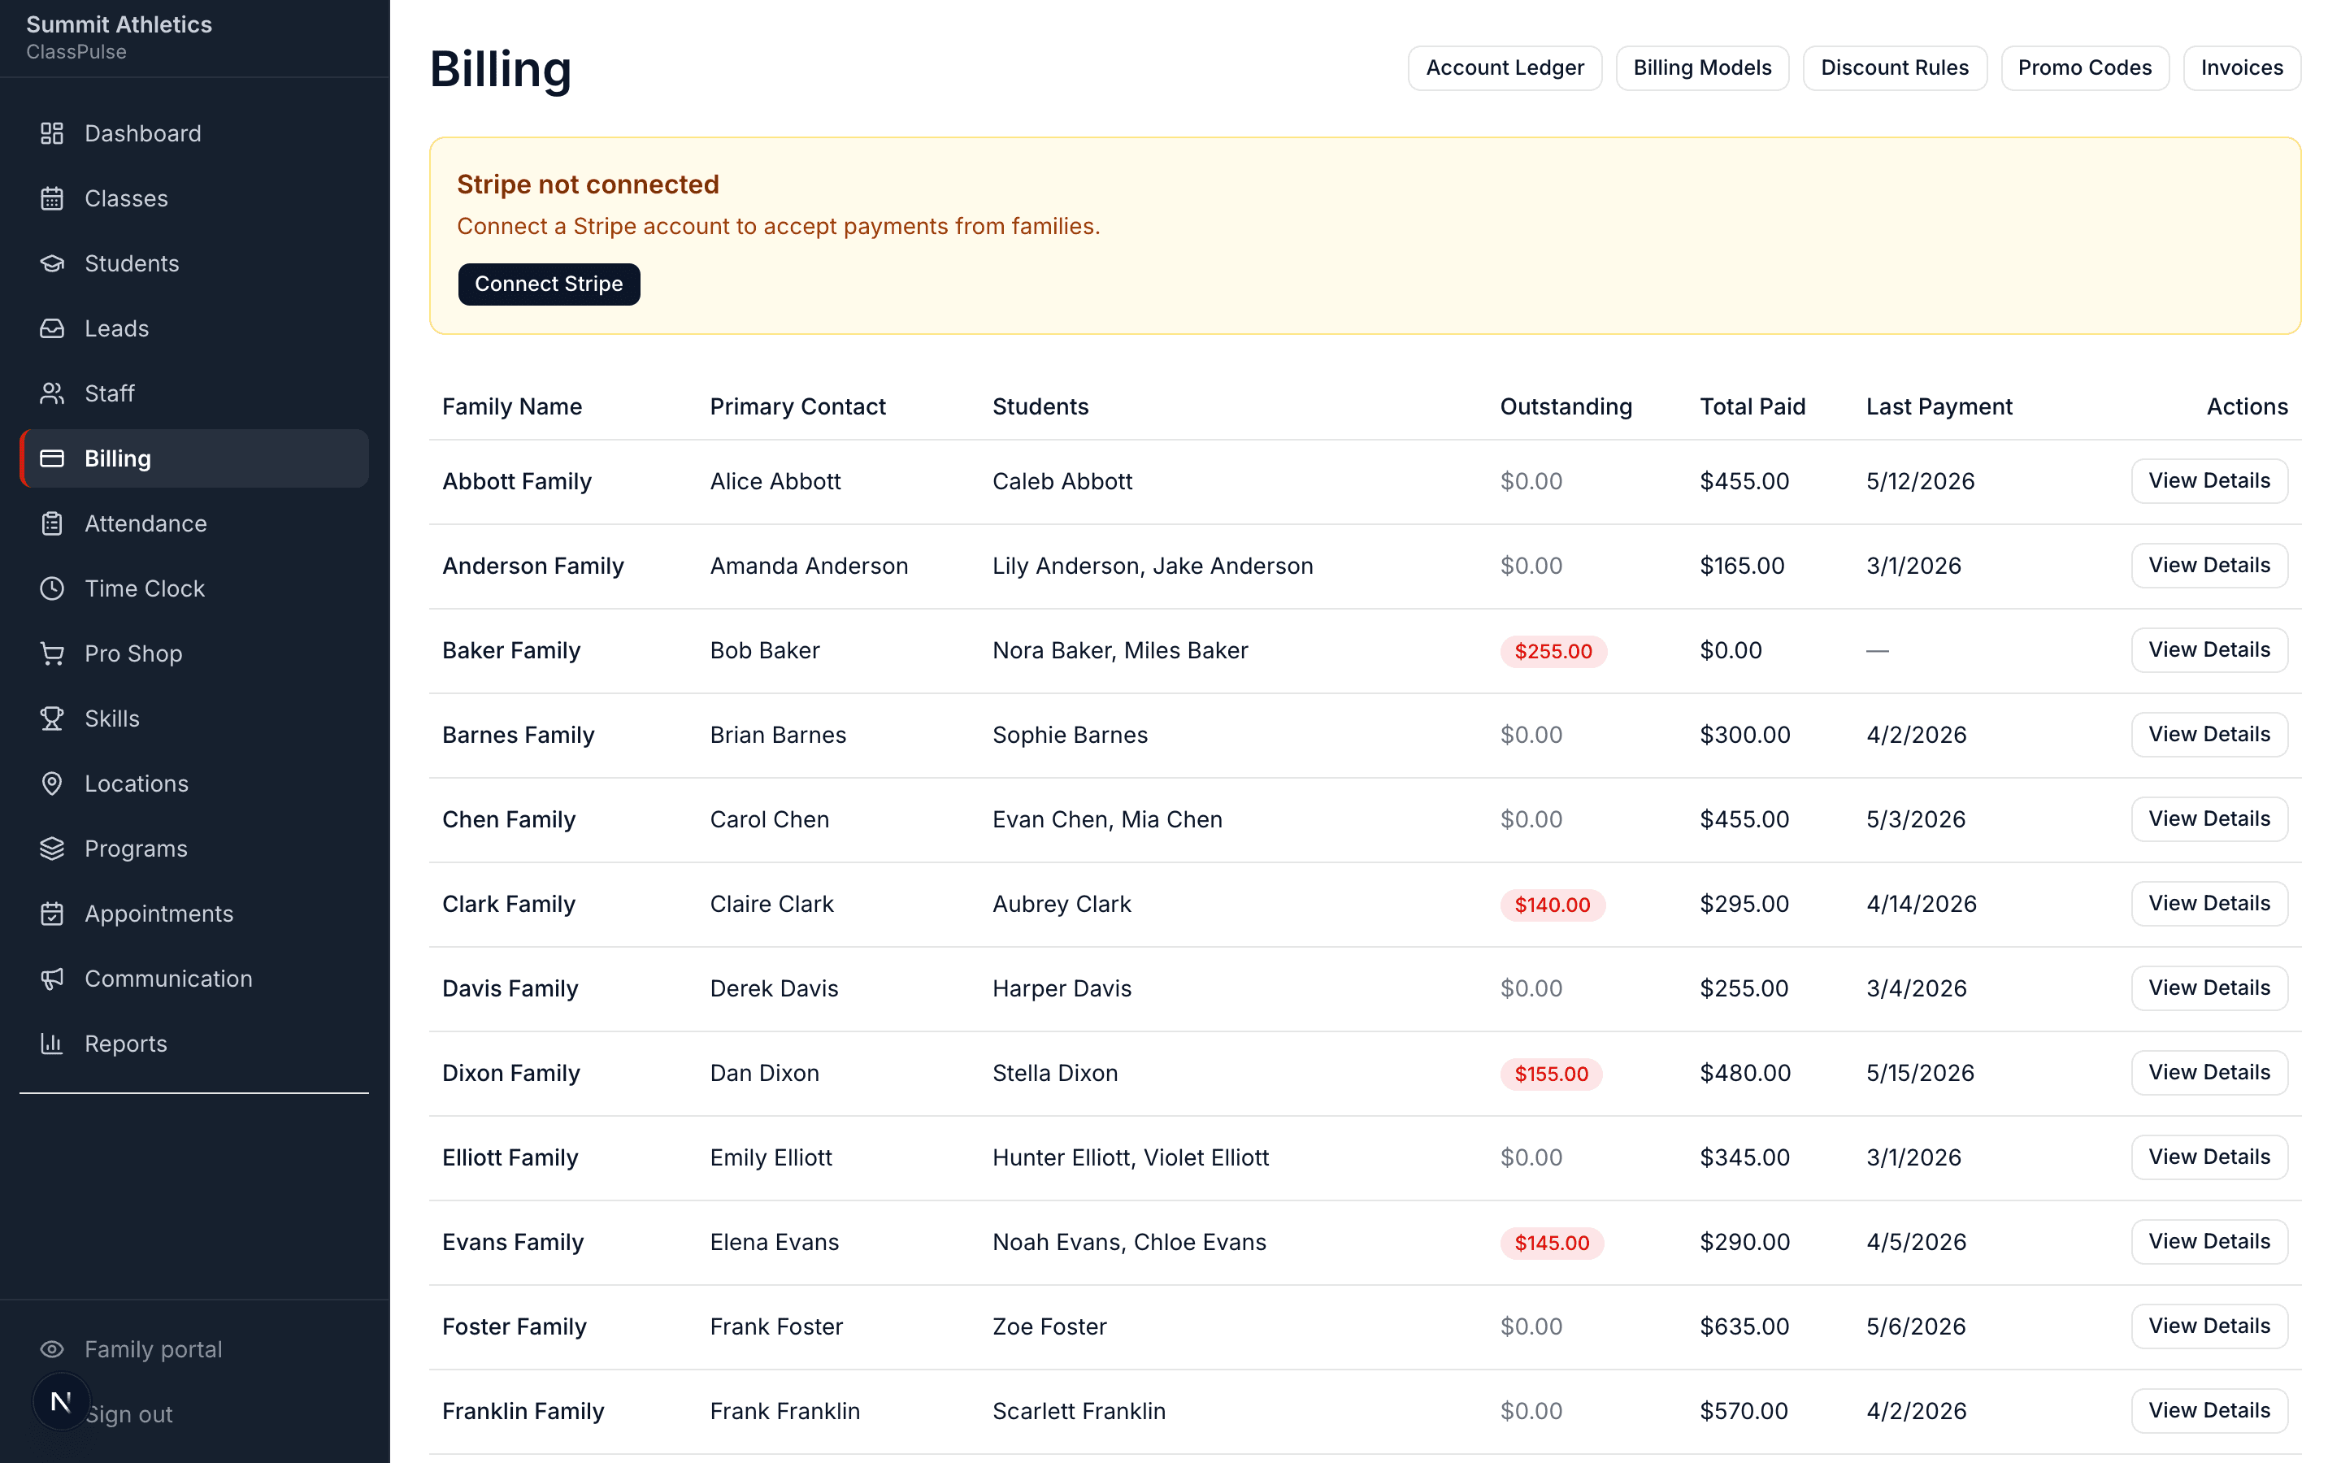2341x1463 pixels.
Task: View Details for Clark Family
Action: coord(2209,903)
